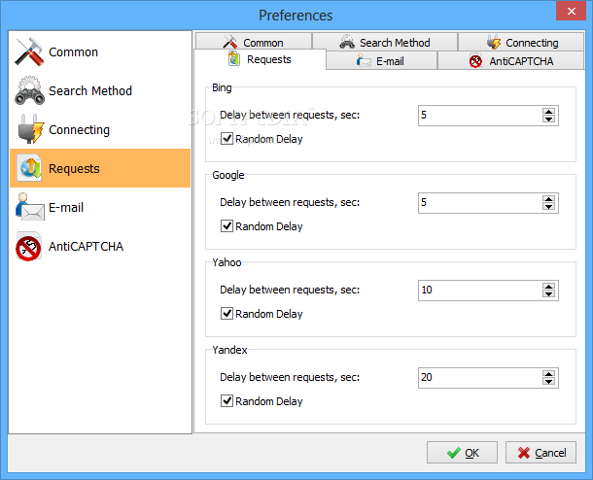Image resolution: width=593 pixels, height=480 pixels.
Task: Focus the Yandex delay field showing 20
Action: [479, 377]
